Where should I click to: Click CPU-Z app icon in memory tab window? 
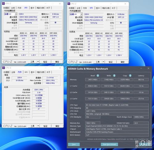coord(4,68)
